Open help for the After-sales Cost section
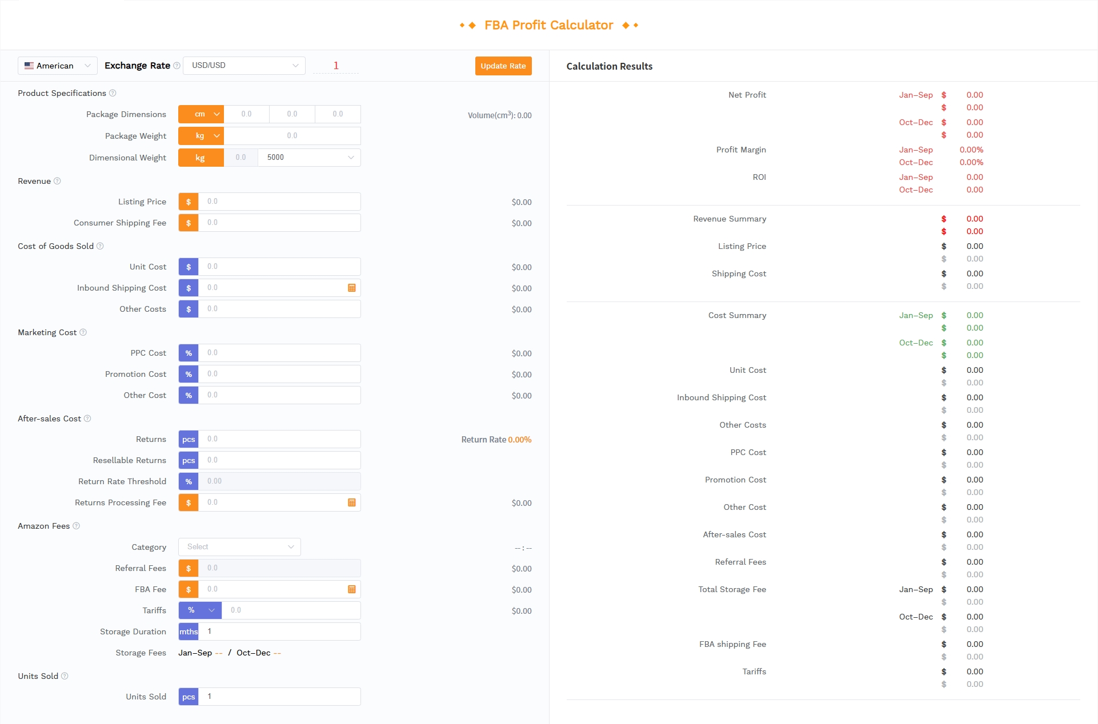 88,419
